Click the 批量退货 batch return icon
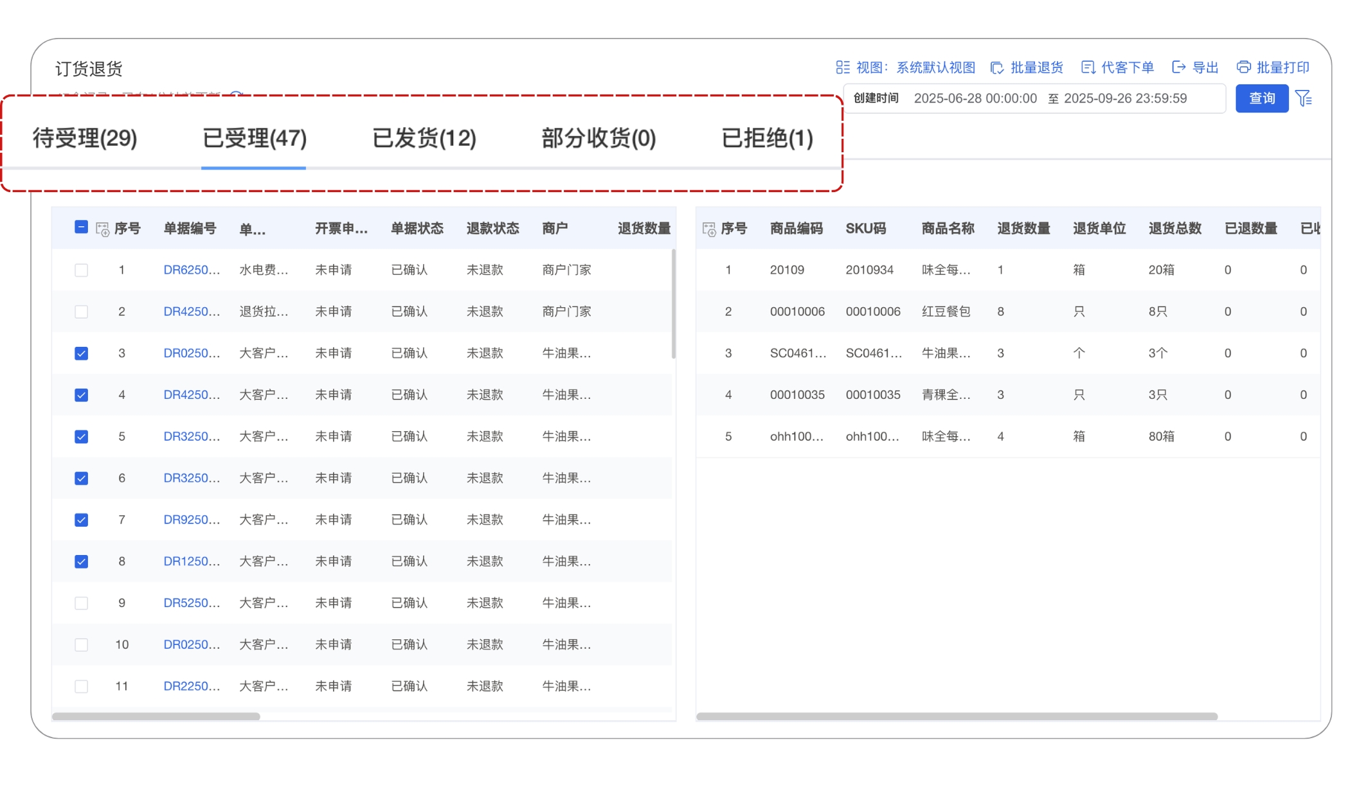Image resolution: width=1350 pixels, height=787 pixels. 997,67
